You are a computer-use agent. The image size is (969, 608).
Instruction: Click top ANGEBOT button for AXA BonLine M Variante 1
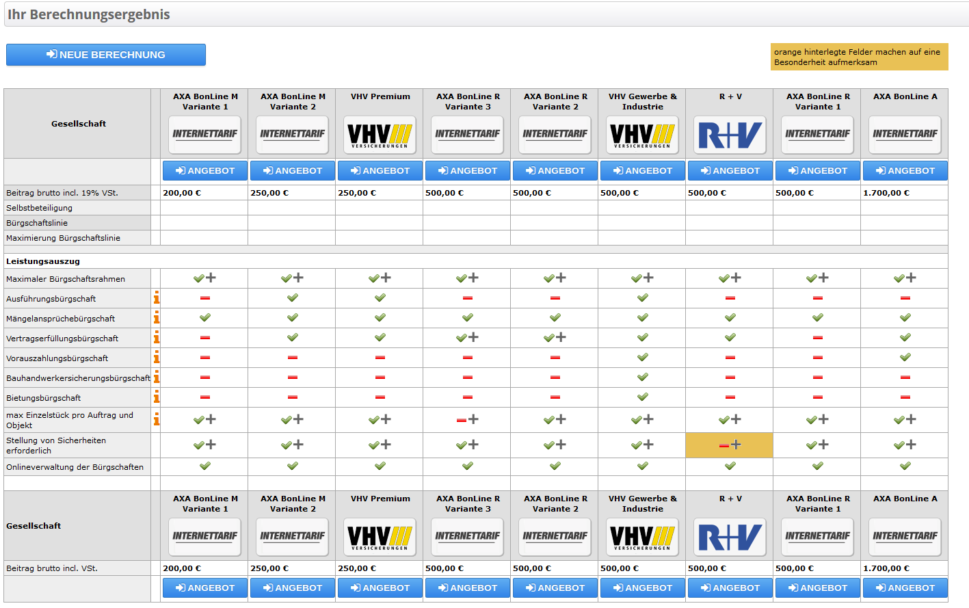click(x=205, y=170)
